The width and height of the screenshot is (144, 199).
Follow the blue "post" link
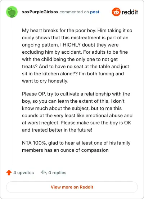(95, 12)
